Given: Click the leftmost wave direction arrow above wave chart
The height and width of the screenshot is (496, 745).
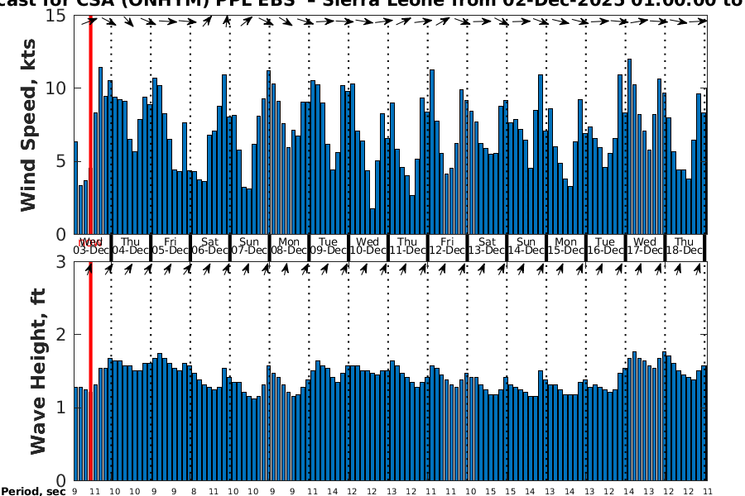Looking at the screenshot, I should point(89,268).
